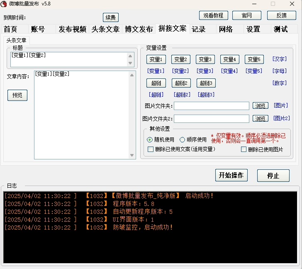Click the 防破监控 log line

pyautogui.click(x=89, y=227)
